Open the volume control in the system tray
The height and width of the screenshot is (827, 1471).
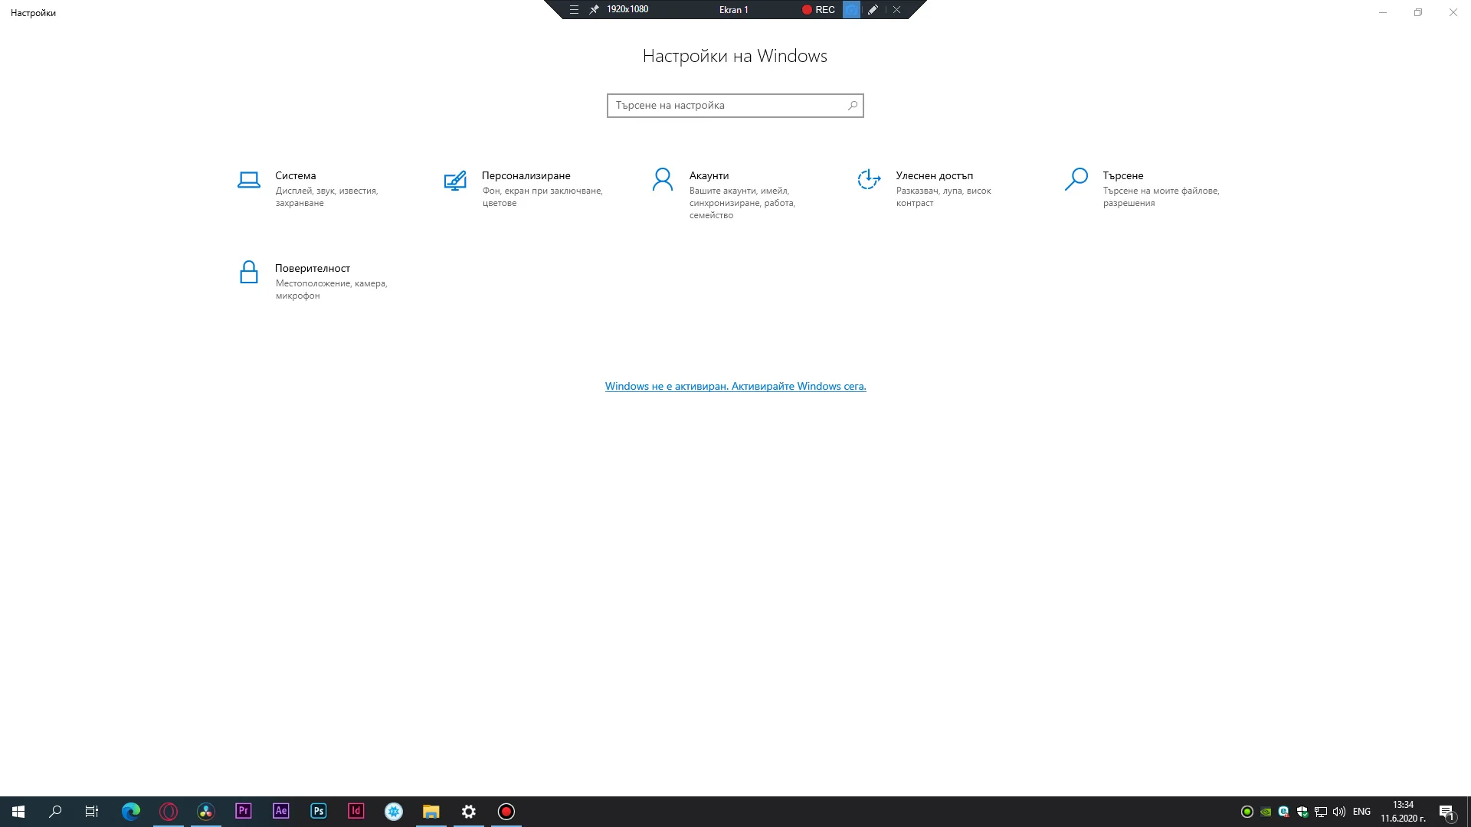(x=1339, y=812)
